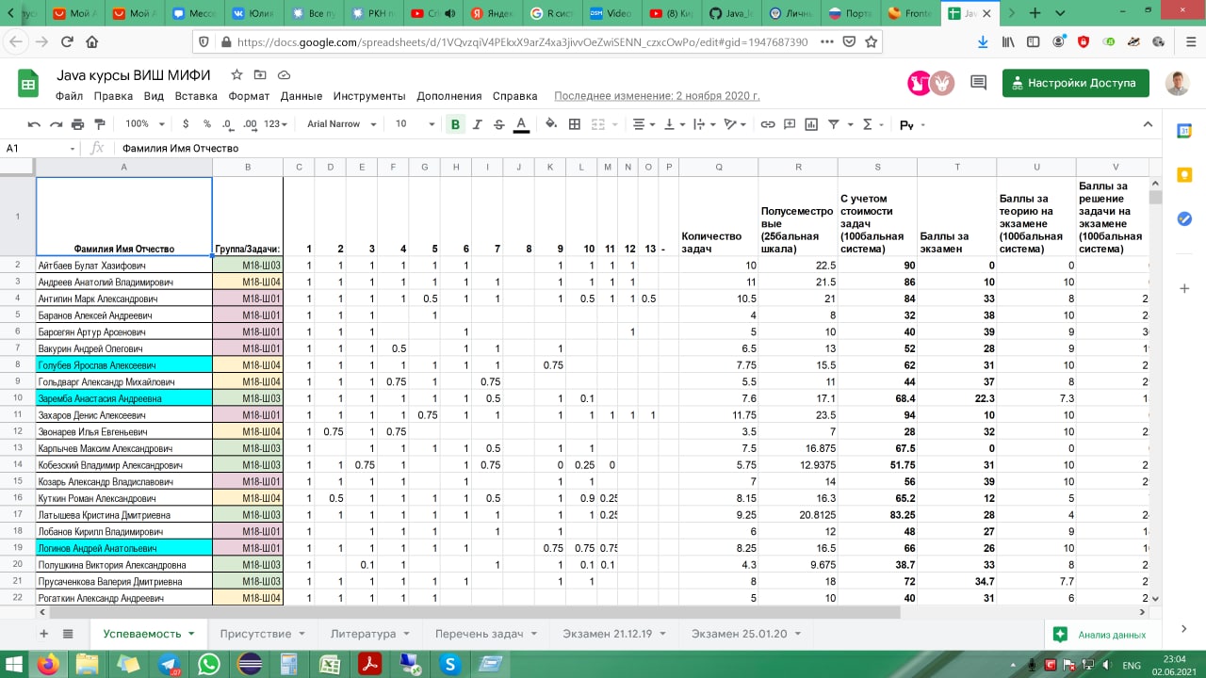Viewport: 1206px width, 678px height.
Task: Open the Последнее изменение history link
Action: click(657, 96)
